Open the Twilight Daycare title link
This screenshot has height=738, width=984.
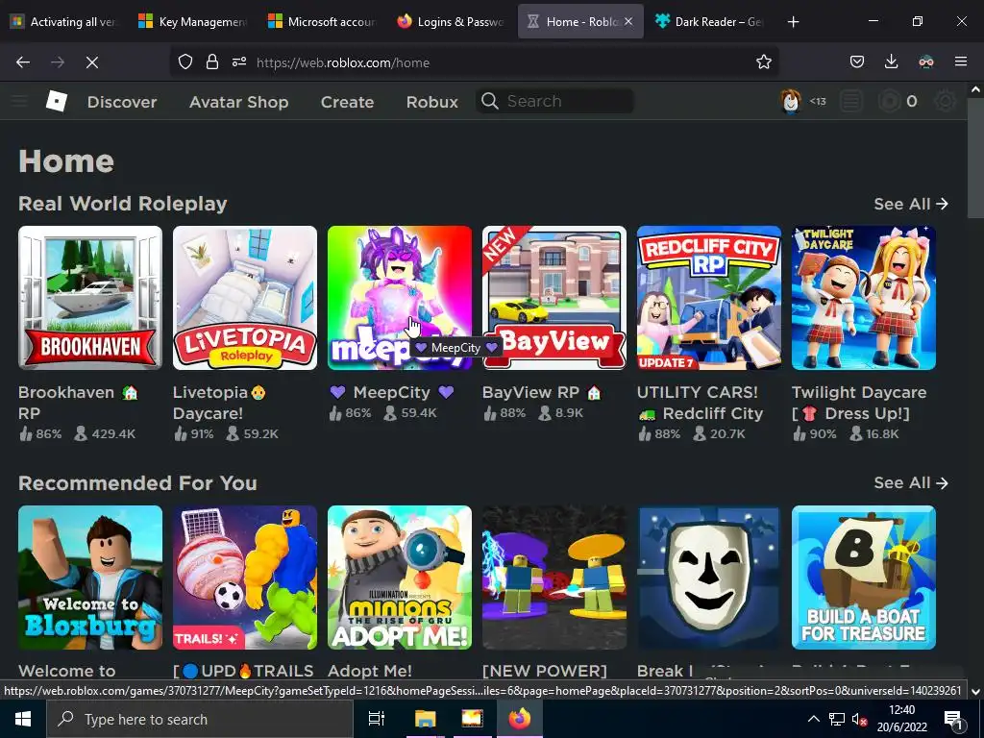[x=858, y=403]
